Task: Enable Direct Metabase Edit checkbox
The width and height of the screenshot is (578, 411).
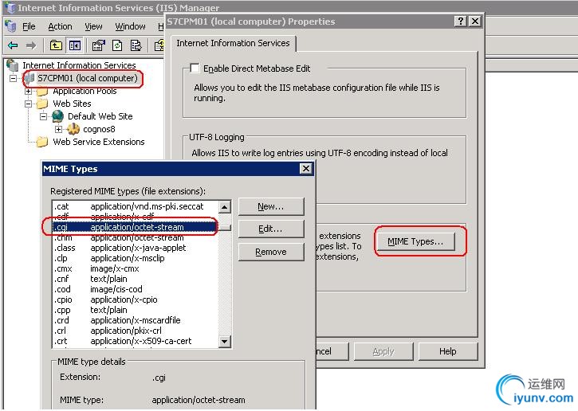Action: point(195,68)
